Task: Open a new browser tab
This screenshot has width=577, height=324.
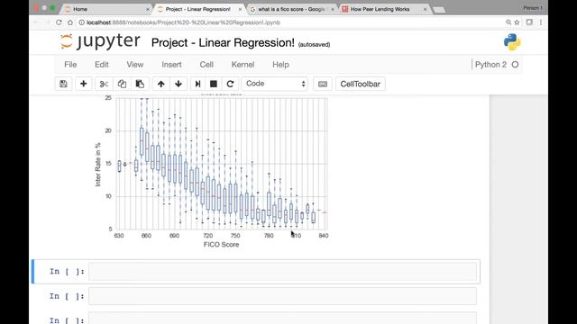Action: (x=439, y=10)
